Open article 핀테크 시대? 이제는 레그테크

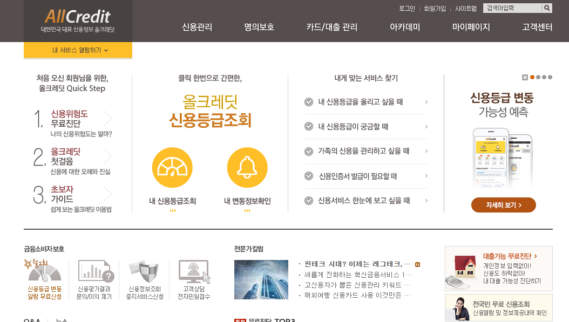357,264
